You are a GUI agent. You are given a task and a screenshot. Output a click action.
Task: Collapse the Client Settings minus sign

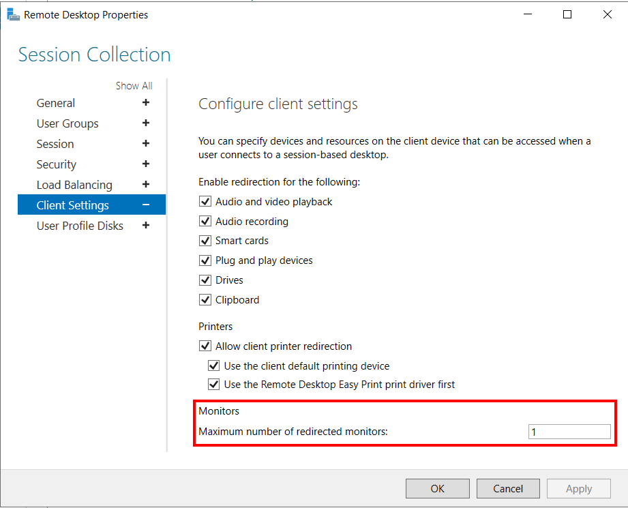[146, 205]
